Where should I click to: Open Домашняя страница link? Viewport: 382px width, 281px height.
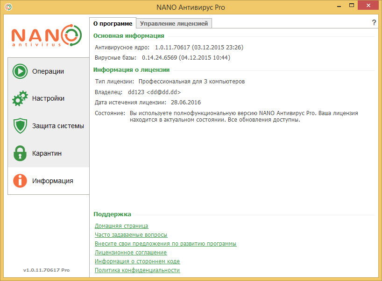coord(121,226)
